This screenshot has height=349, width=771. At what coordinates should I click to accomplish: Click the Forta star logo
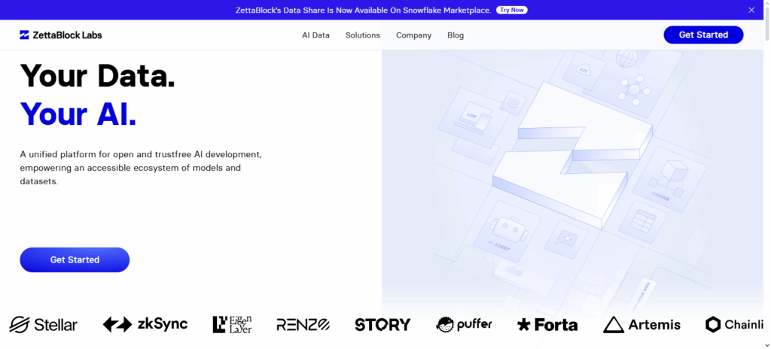pyautogui.click(x=524, y=324)
